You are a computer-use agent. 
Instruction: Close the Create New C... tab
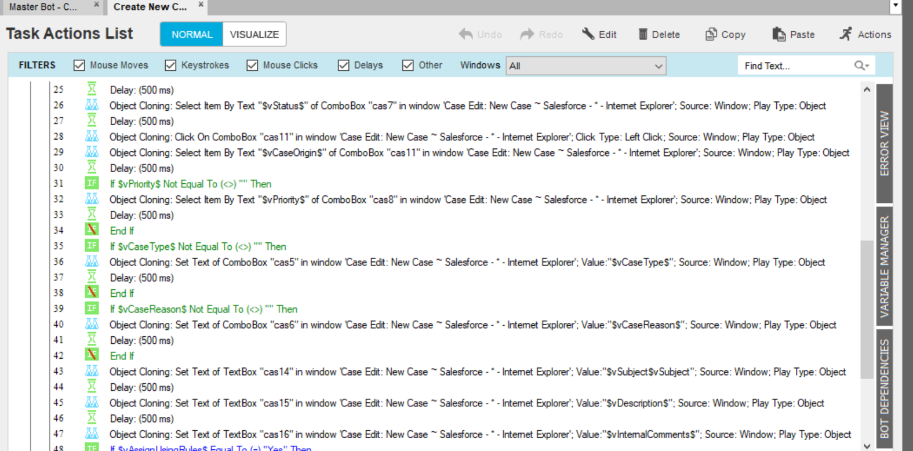[201, 5]
